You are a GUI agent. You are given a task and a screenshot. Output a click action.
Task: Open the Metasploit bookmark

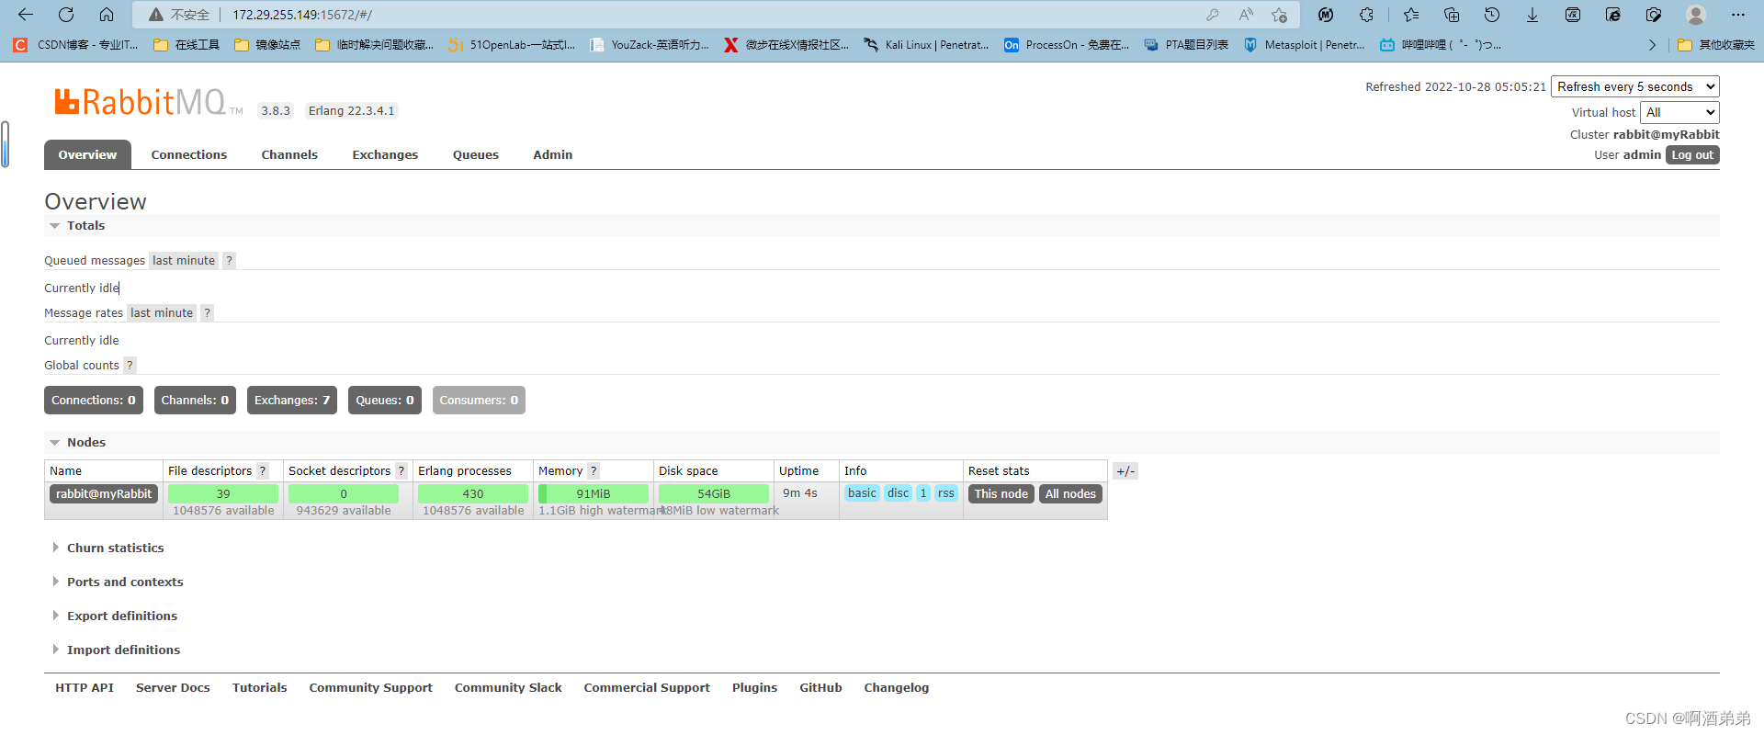[1305, 44]
